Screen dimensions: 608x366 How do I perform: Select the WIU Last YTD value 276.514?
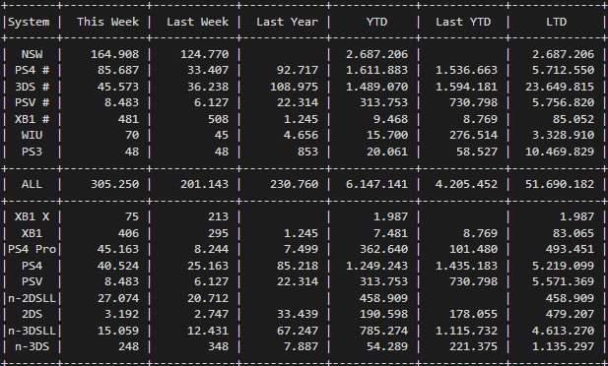(x=473, y=135)
